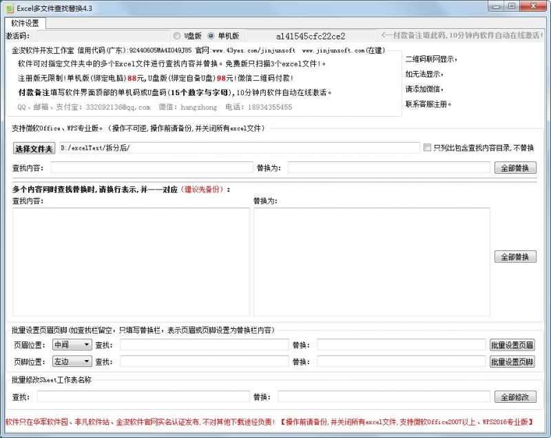Switch to the 软件设置 tab
The width and height of the screenshot is (551, 438).
click(x=24, y=22)
